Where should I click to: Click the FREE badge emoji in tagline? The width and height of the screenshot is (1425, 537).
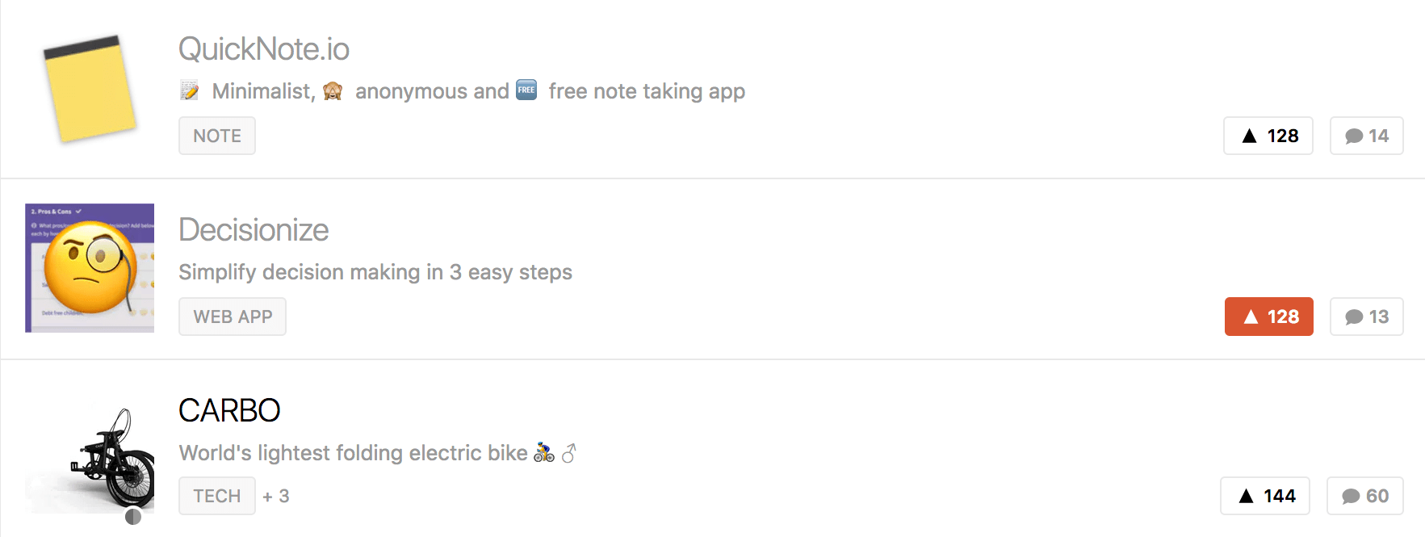[x=526, y=90]
